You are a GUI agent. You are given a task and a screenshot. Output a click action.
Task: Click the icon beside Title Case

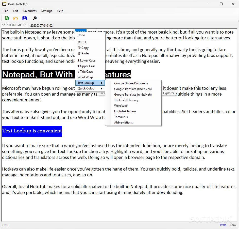78,72
